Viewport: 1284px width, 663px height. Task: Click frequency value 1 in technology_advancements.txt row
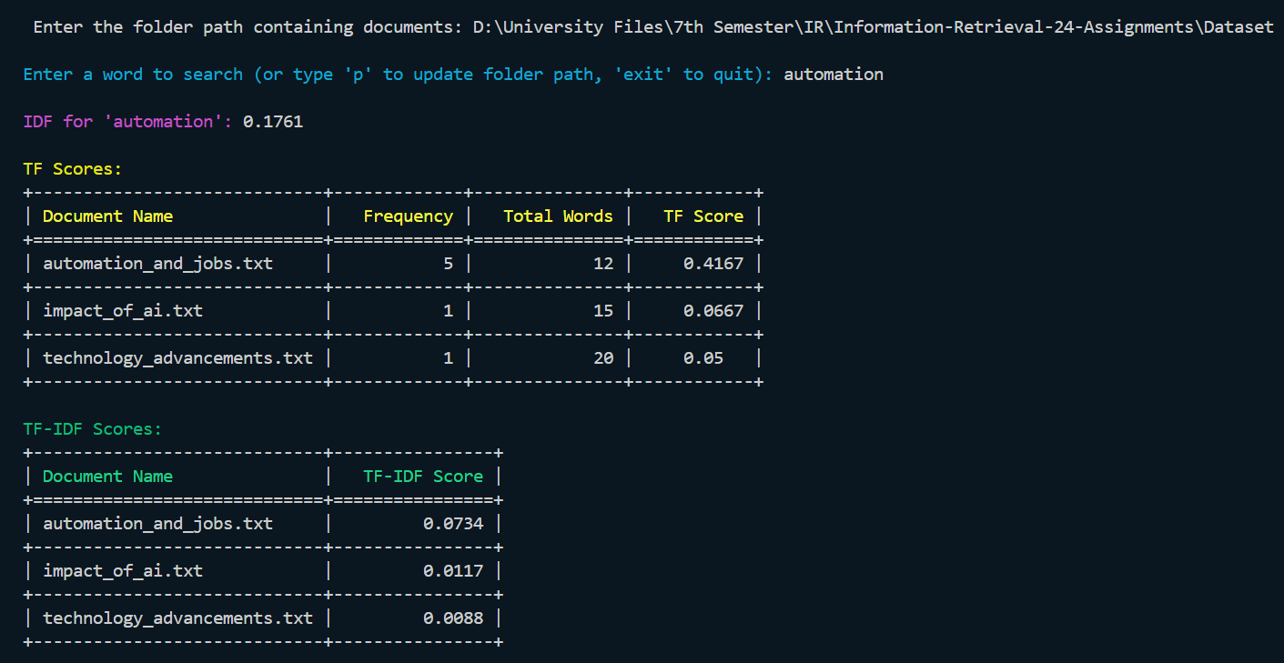448,358
